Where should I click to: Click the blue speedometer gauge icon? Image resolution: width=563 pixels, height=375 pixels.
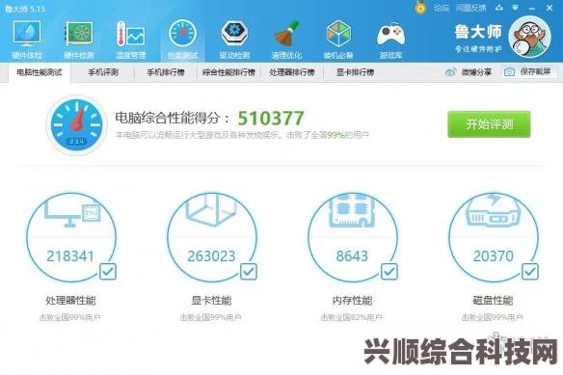(x=76, y=124)
